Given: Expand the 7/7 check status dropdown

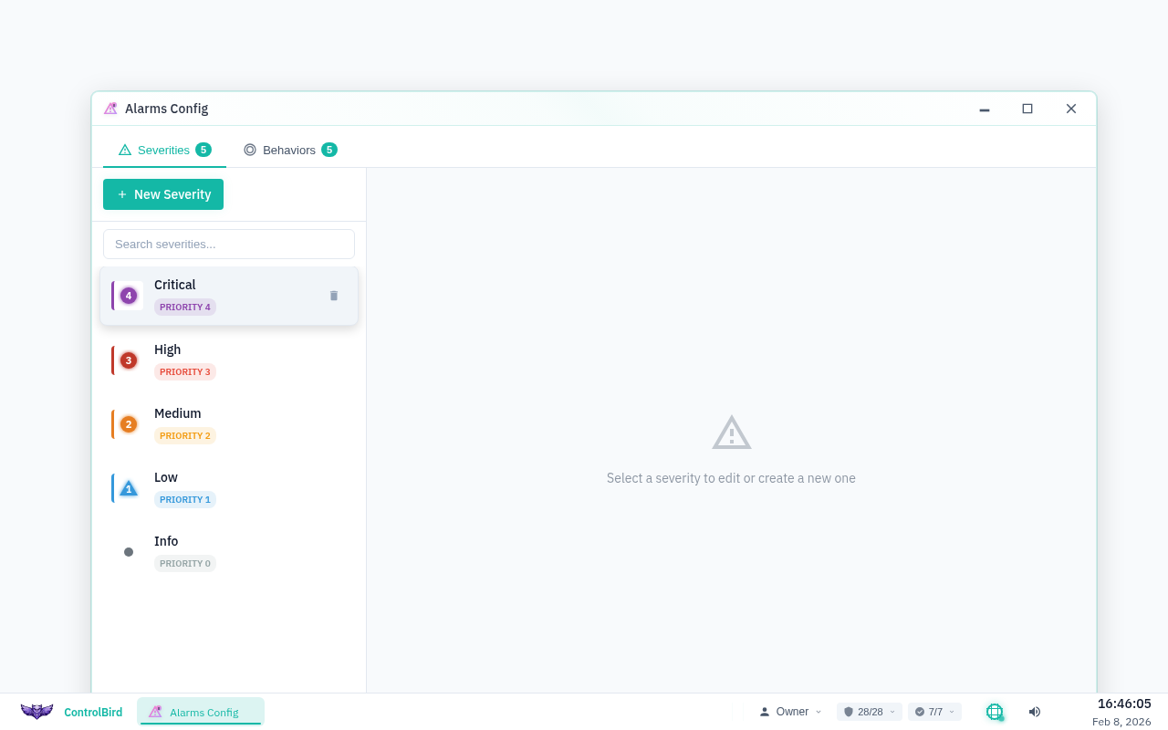Looking at the screenshot, I should click(934, 712).
